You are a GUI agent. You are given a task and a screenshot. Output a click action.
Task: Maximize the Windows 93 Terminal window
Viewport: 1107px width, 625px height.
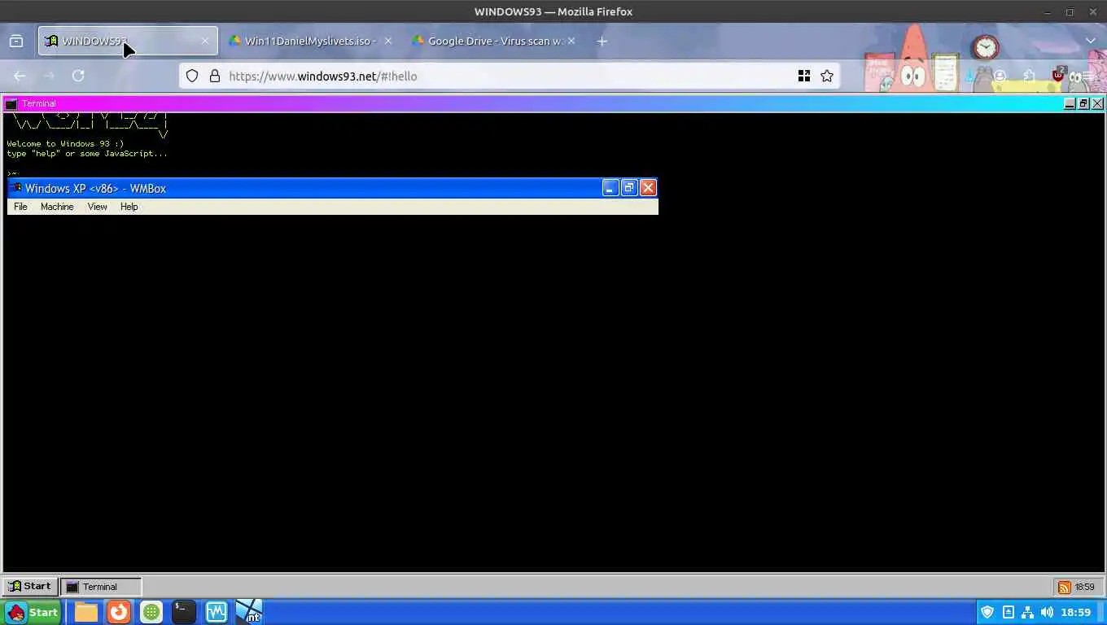click(1083, 103)
